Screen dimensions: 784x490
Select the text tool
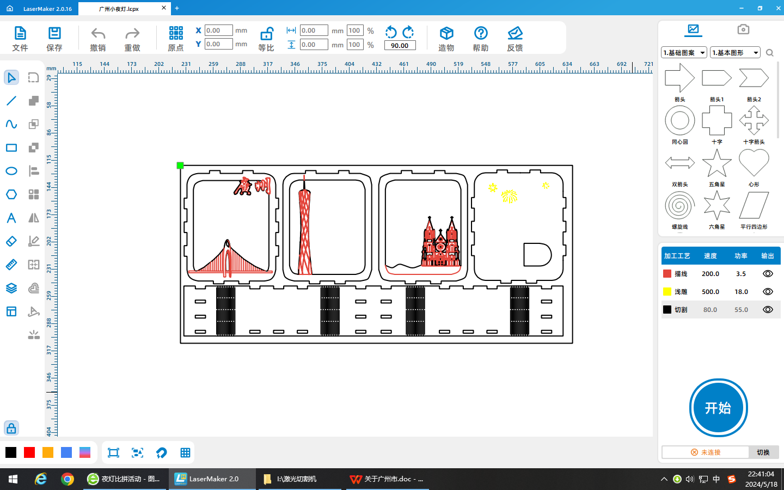pyautogui.click(x=11, y=218)
